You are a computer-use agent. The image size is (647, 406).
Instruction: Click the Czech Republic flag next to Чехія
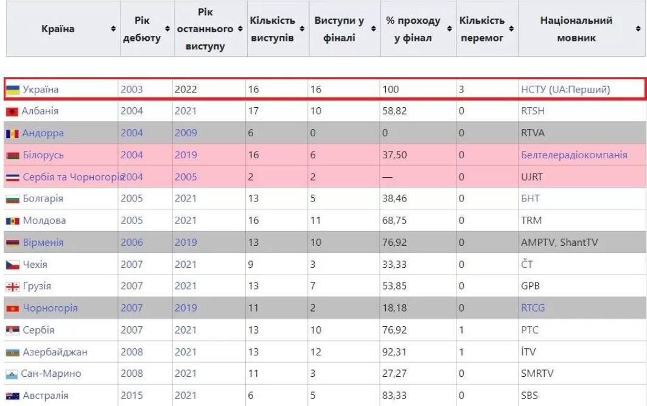coord(13,265)
